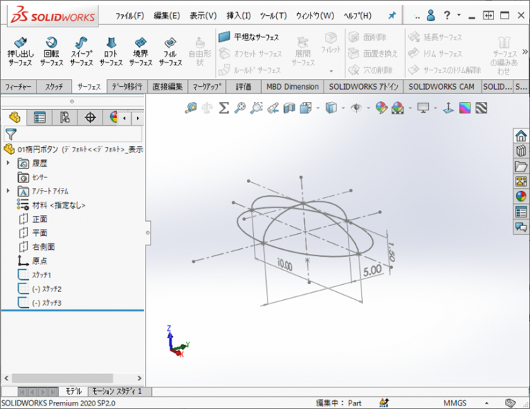Toggle the pin icon on the menu bar
Screen dimensions: 530x409
[392, 15]
